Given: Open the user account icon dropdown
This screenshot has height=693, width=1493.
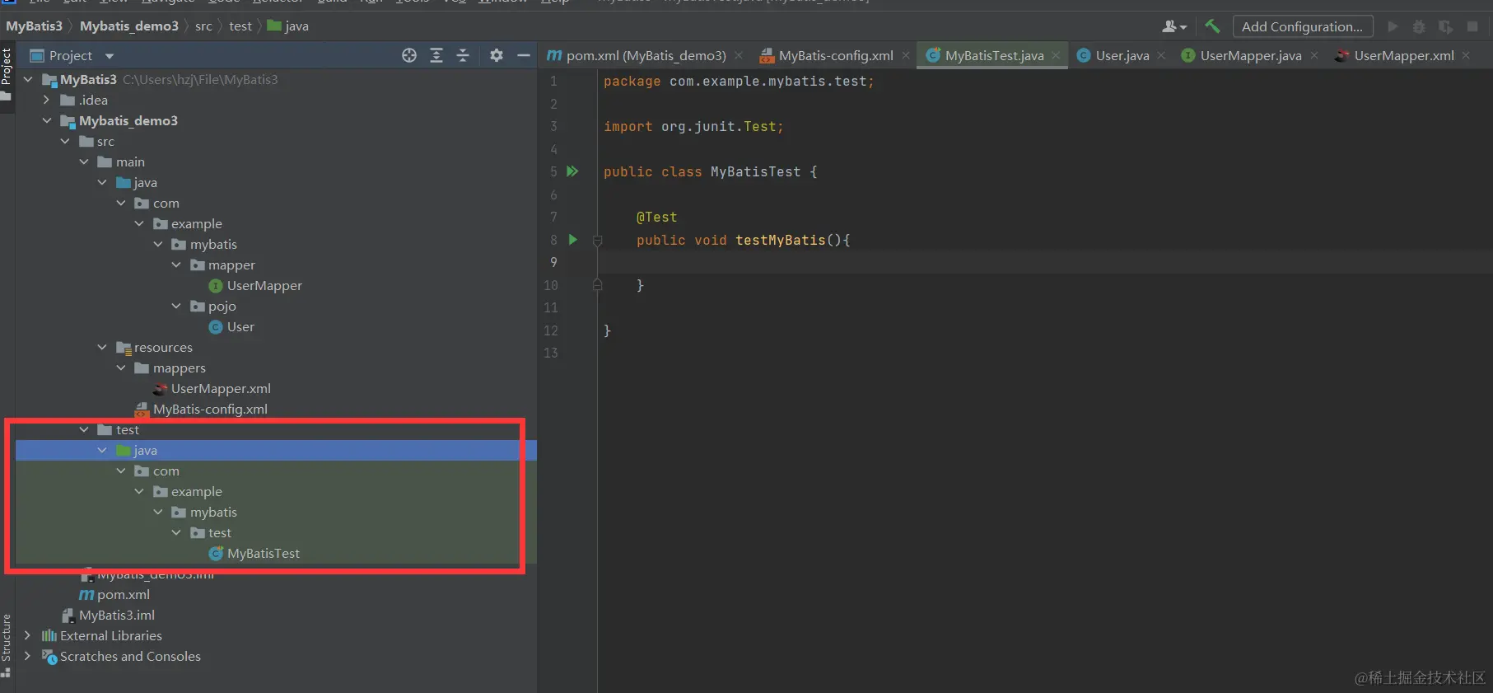Looking at the screenshot, I should coord(1174,26).
